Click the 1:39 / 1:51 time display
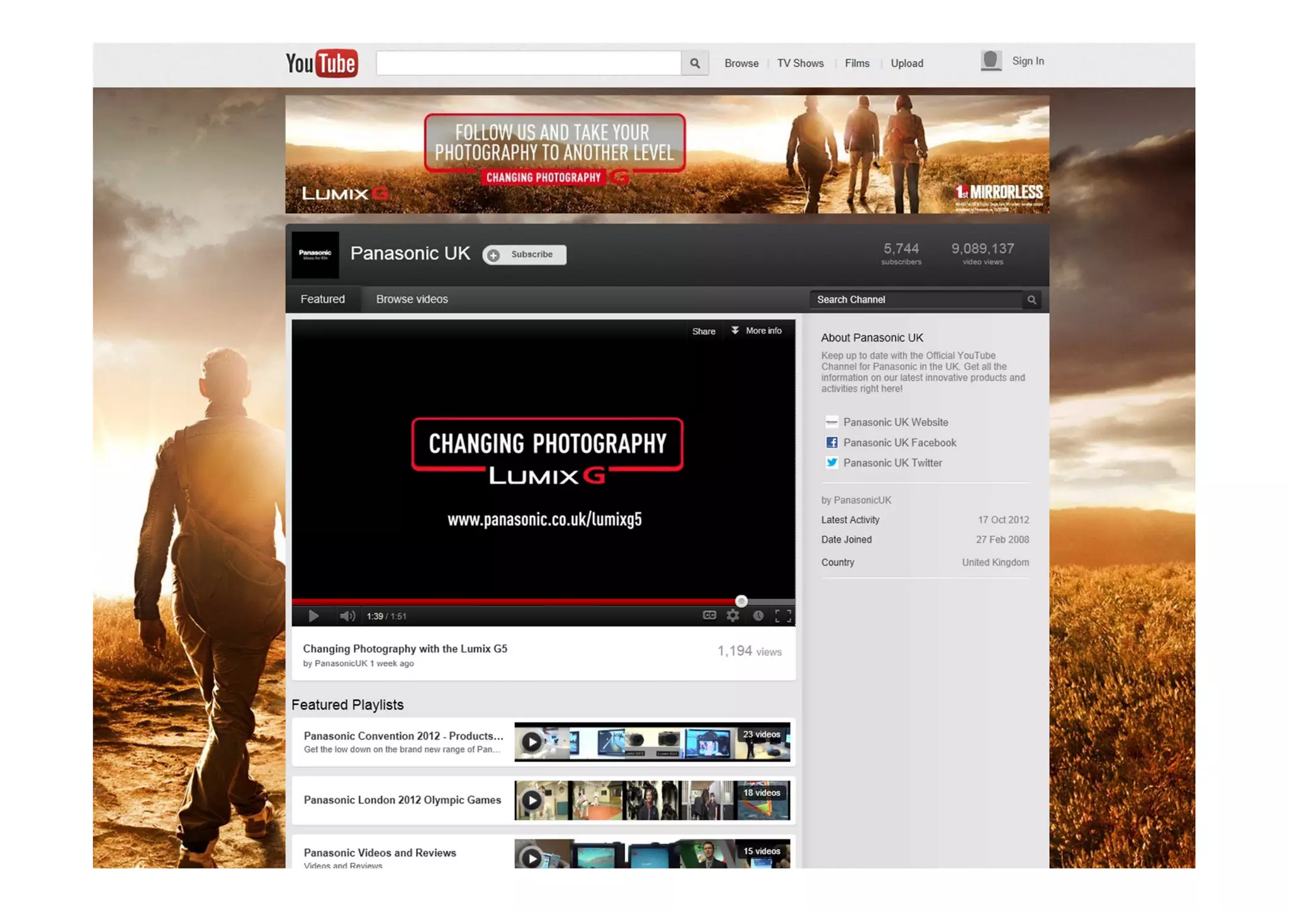Image resolution: width=1289 pixels, height=910 pixels. (x=386, y=616)
